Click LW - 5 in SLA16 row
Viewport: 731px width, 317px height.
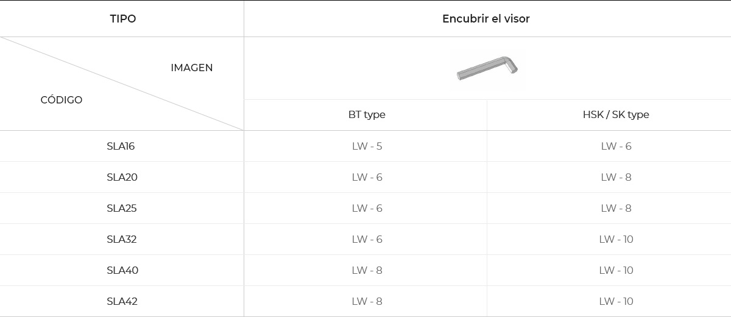[x=367, y=146]
